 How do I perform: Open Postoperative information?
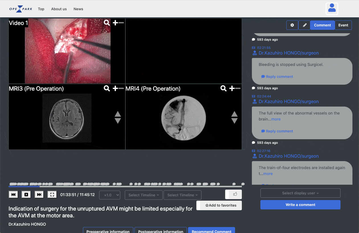[x=161, y=231]
